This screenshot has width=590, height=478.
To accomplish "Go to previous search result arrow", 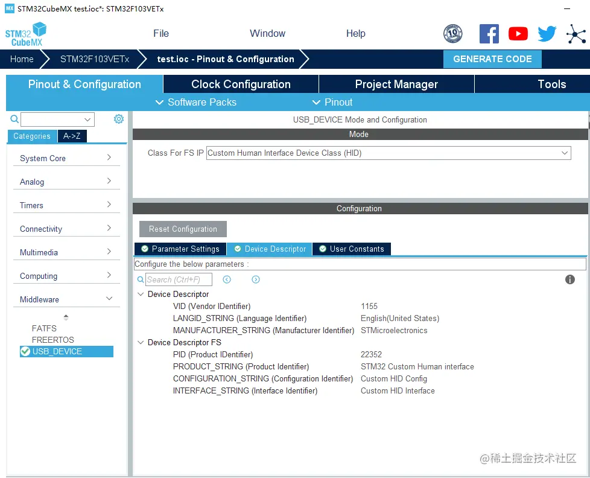I will (226, 279).
